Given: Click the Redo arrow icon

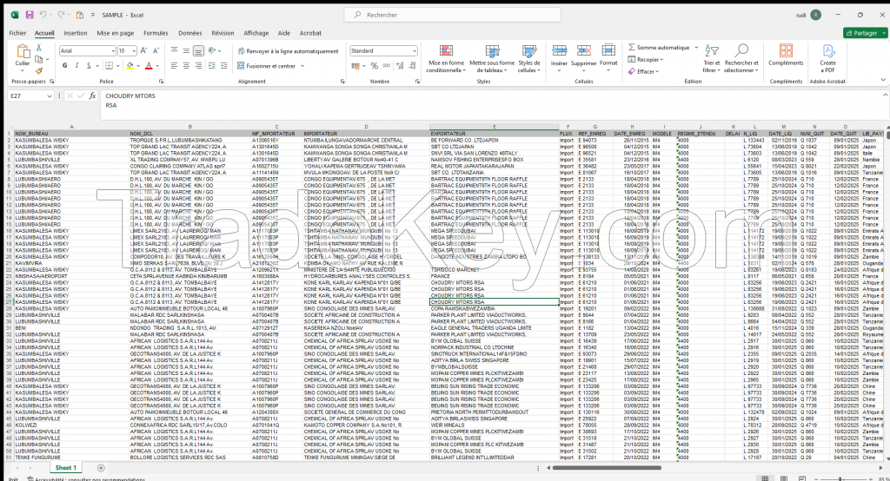Looking at the screenshot, I should pyautogui.click(x=61, y=15).
